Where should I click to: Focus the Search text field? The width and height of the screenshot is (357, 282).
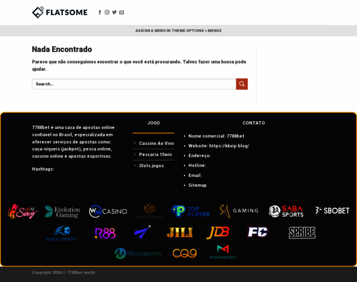tap(134, 84)
